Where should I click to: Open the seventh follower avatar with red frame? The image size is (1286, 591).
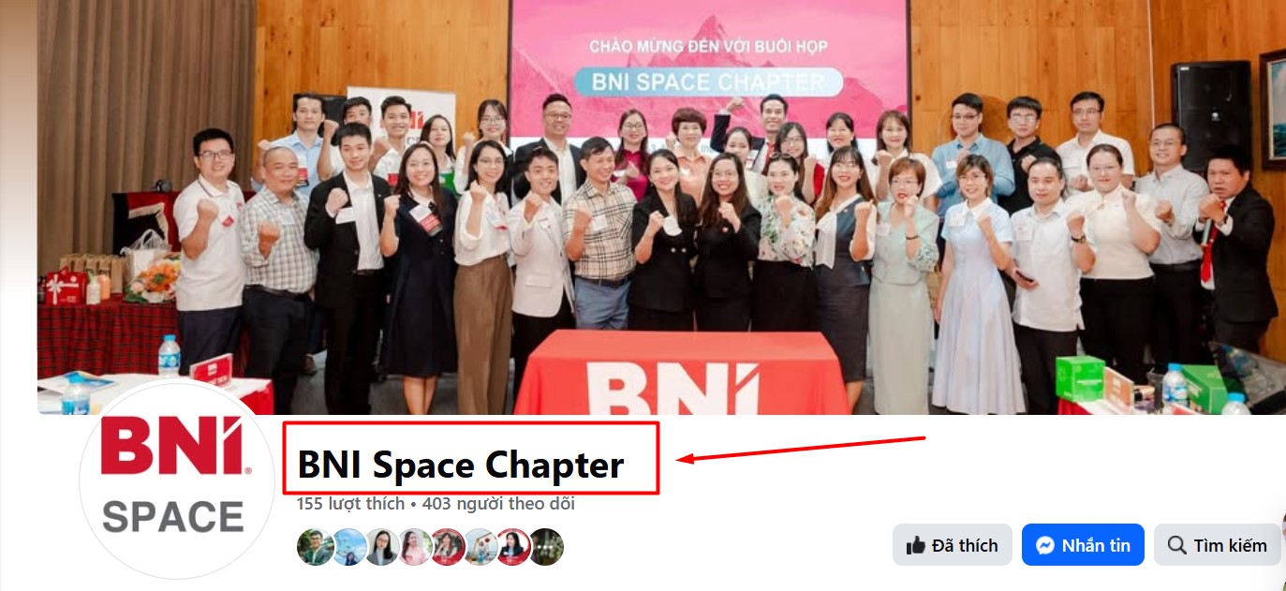513,547
